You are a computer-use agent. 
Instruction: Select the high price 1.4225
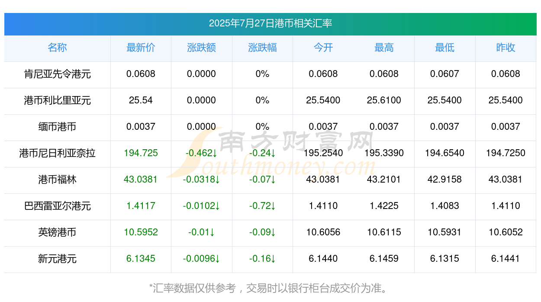[384, 206]
